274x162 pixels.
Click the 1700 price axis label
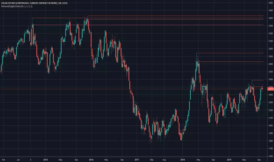pyautogui.click(x=270, y=148)
